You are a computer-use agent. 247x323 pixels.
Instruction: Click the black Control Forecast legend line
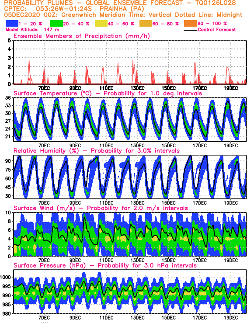[190, 30]
